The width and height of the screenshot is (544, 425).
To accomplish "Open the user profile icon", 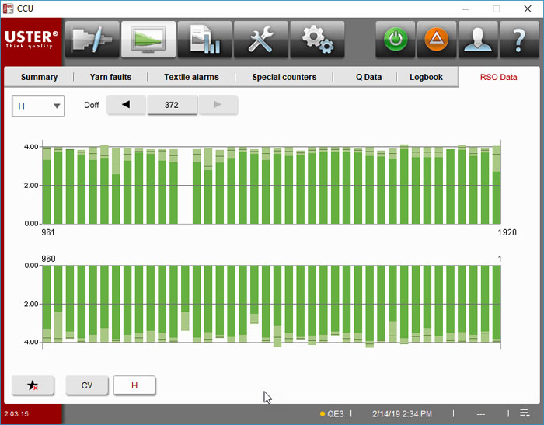I will click(x=478, y=39).
